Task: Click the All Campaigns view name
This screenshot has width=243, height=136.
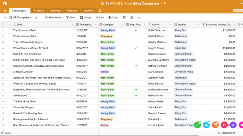Action: tap(22, 17)
